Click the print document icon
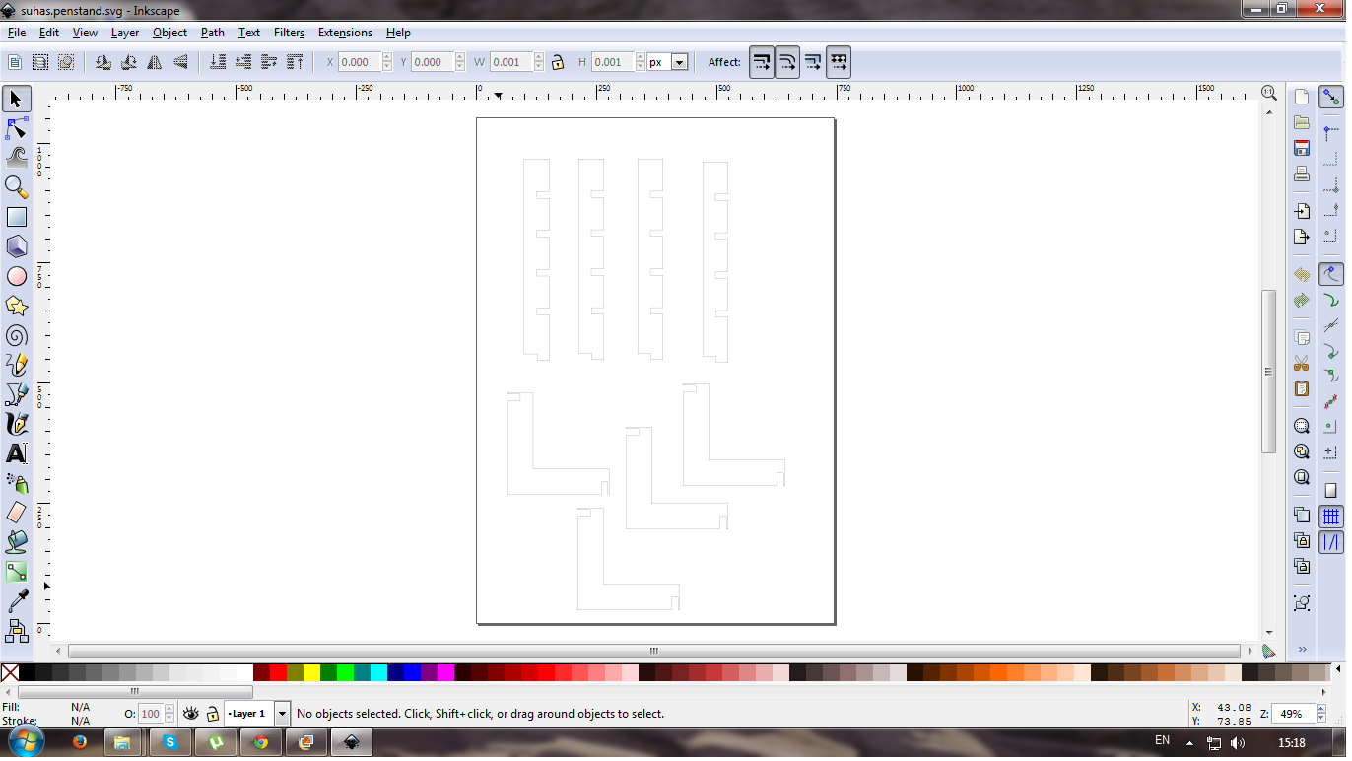The width and height of the screenshot is (1352, 761). click(1302, 173)
